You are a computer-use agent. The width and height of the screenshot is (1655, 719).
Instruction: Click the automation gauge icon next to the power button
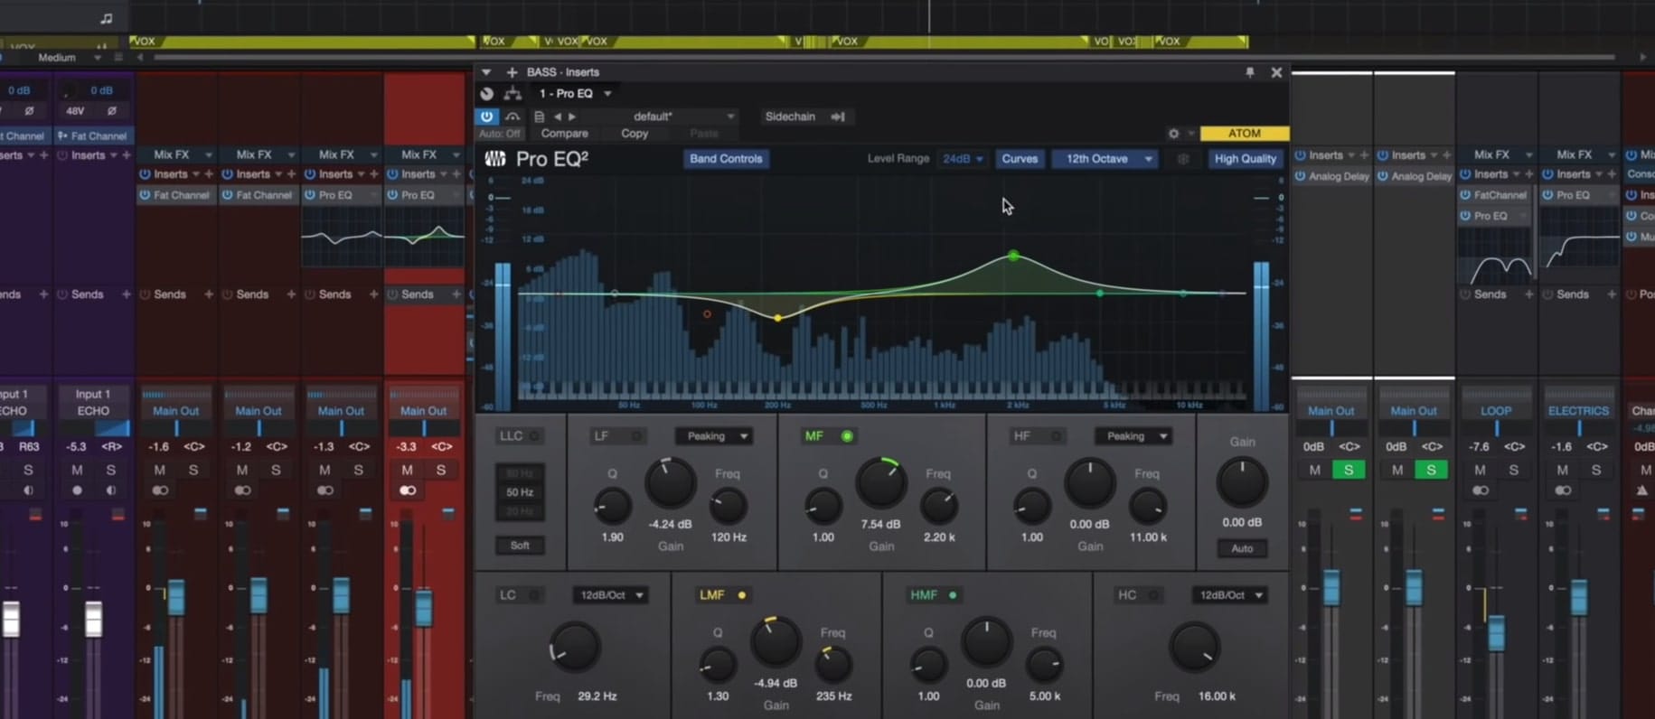tap(512, 117)
